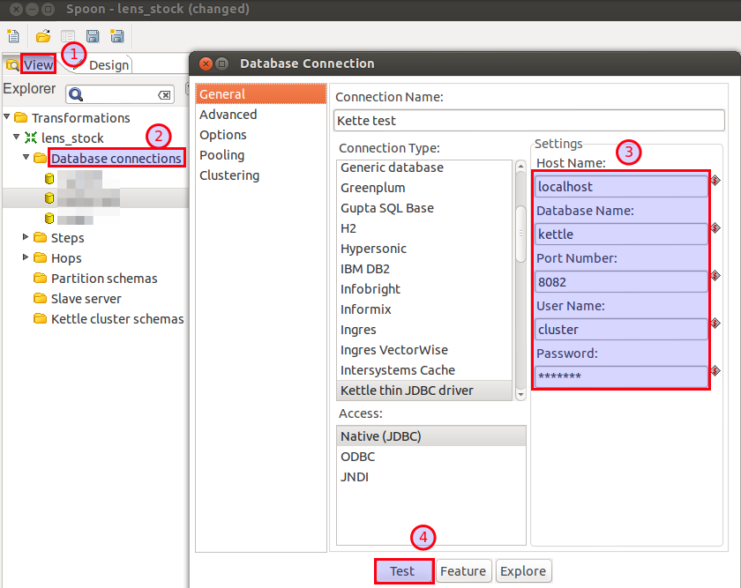The height and width of the screenshot is (588, 741).
Task: Click the Steps folder icon
Action: click(x=41, y=237)
